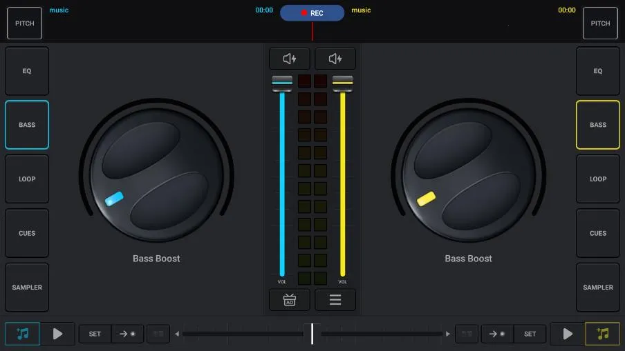The image size is (625, 351).
Task: Click the left Bass Boost knob
Action: (x=156, y=171)
